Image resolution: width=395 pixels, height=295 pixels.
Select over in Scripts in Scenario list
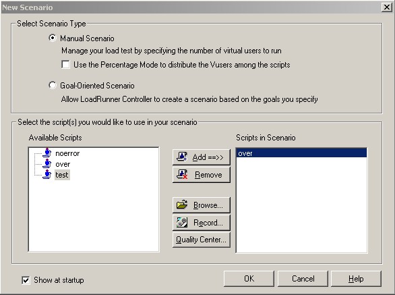coord(301,153)
